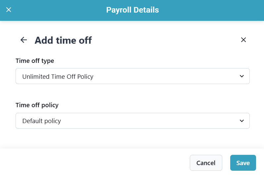Click the chevron in the Time off type field

coord(241,76)
